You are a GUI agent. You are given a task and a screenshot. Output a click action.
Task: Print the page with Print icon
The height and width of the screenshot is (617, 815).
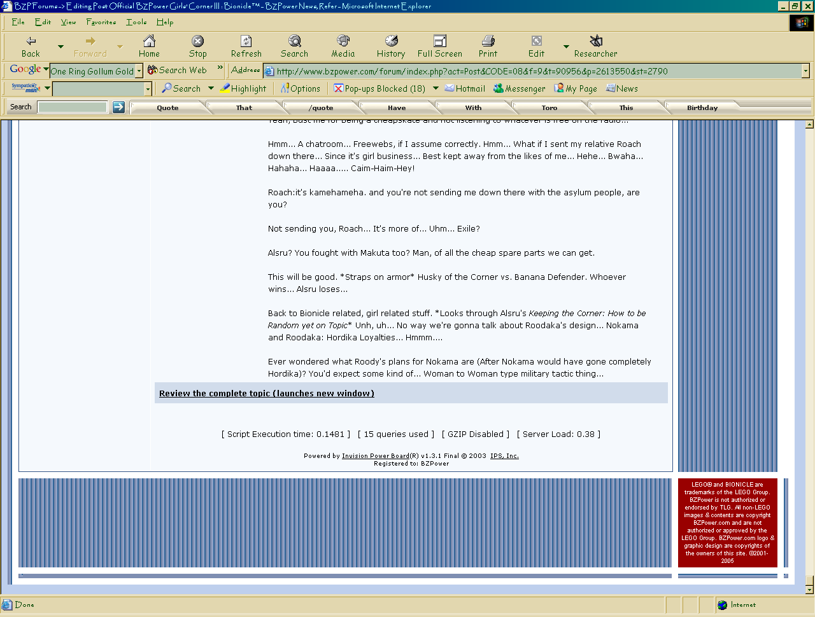coord(488,41)
